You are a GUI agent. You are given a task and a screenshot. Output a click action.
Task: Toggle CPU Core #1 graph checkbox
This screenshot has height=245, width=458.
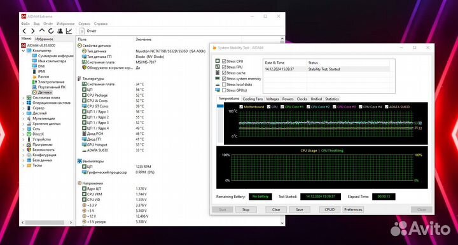click(282, 107)
